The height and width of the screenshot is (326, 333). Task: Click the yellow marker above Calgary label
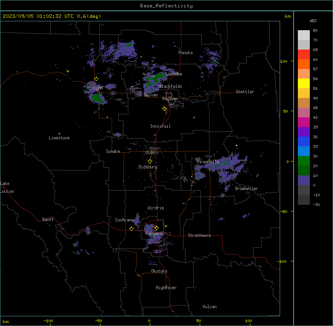156,228
